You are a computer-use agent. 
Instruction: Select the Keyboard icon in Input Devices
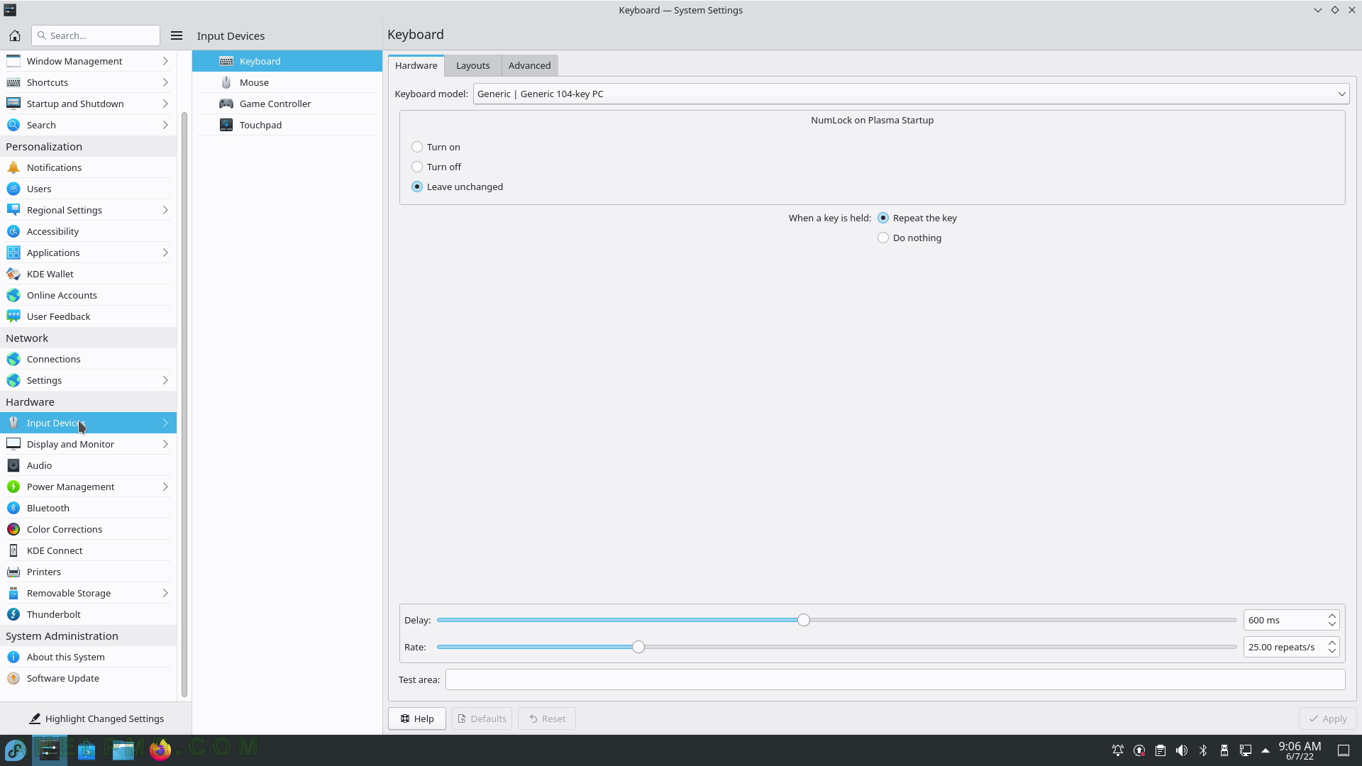pyautogui.click(x=226, y=61)
